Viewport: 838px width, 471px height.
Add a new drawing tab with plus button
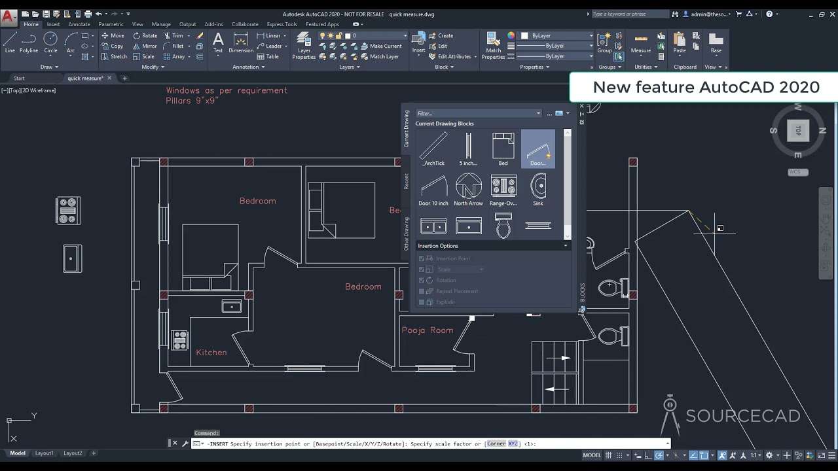(124, 78)
